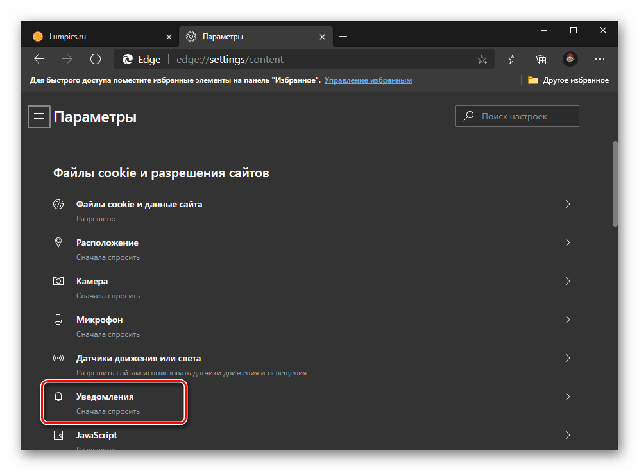Expand the Микрофон row chevron
This screenshot has height=471, width=639.
coord(567,320)
